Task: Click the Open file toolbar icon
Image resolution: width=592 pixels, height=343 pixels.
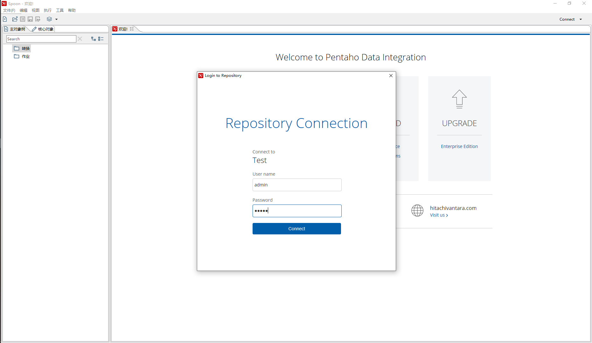Action: point(15,19)
